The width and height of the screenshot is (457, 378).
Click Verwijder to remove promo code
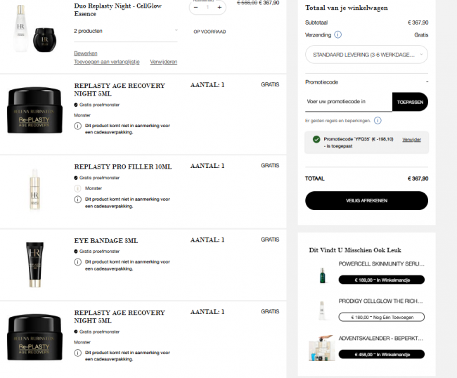tap(411, 140)
